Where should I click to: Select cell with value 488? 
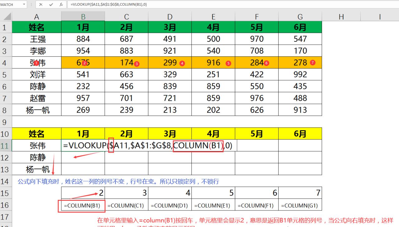pyautogui.click(x=300, y=98)
